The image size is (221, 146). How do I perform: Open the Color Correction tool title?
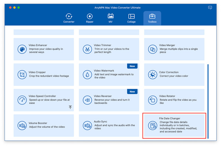[x=169, y=72]
